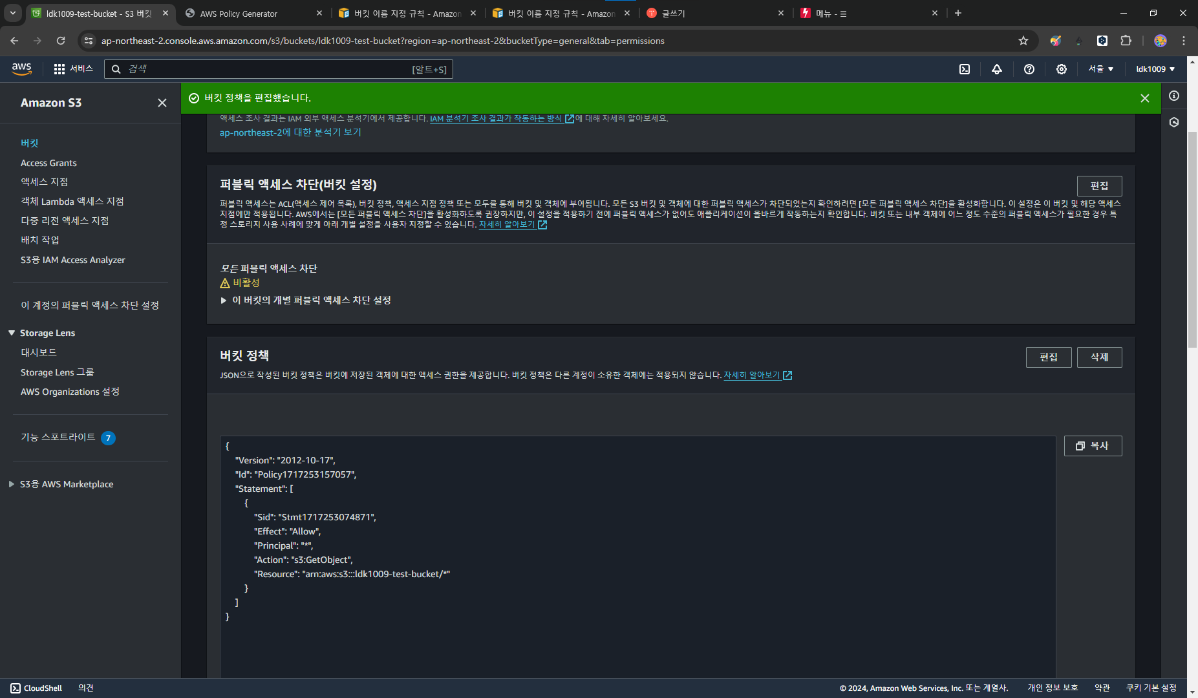The width and height of the screenshot is (1198, 698).
Task: Bookmark this page with the star icon
Action: click(1023, 41)
